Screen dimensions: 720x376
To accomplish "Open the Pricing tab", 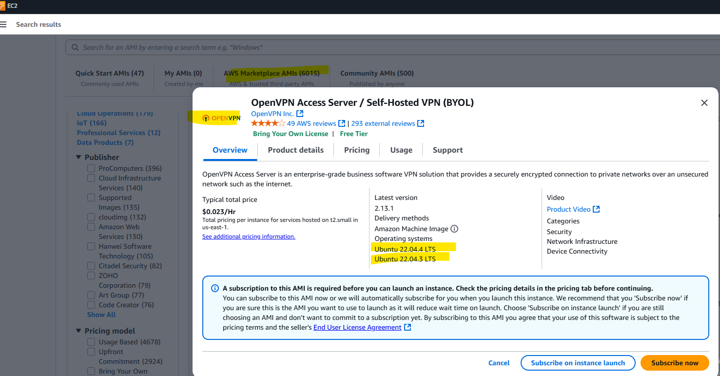I will 357,150.
